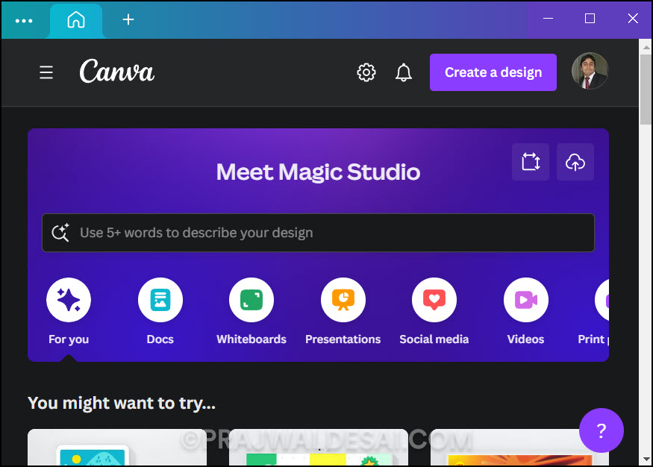Screen dimensions: 653x467
Task: Click the vertical scrollbar thumb
Action: click(x=646, y=89)
